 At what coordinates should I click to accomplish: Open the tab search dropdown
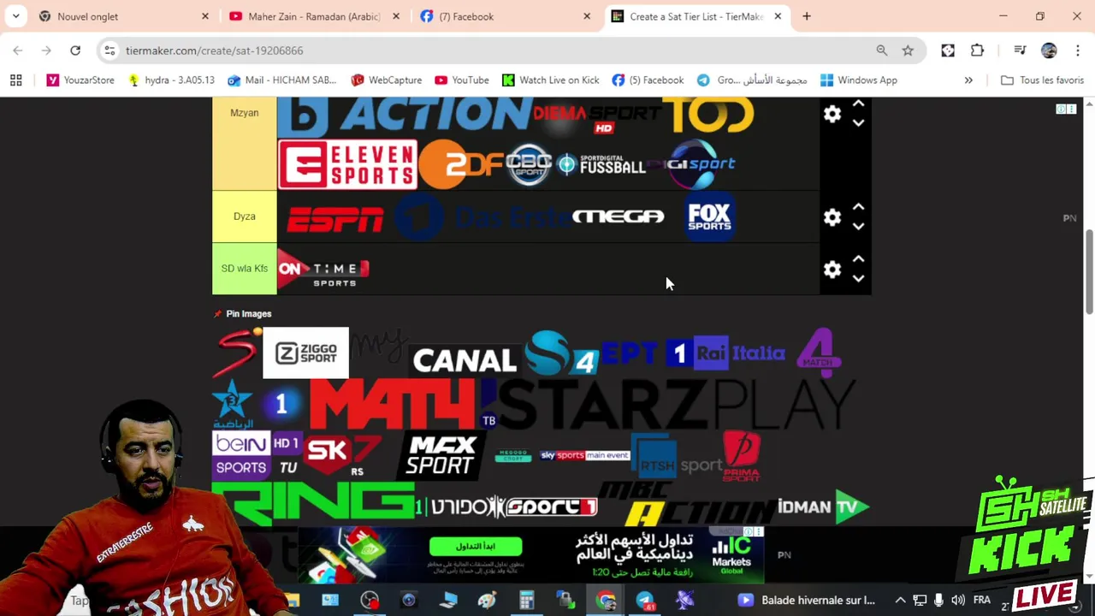(15, 16)
